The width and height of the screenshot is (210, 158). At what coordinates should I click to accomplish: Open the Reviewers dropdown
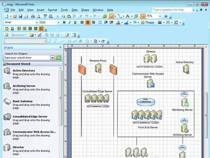tap(19, 35)
